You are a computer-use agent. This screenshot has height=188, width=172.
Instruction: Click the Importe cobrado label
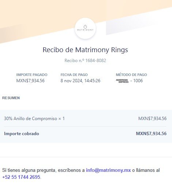pyautogui.click(x=22, y=134)
